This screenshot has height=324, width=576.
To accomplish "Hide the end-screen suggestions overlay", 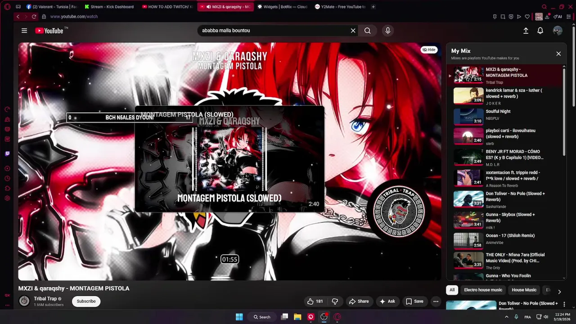I will pos(429,50).
